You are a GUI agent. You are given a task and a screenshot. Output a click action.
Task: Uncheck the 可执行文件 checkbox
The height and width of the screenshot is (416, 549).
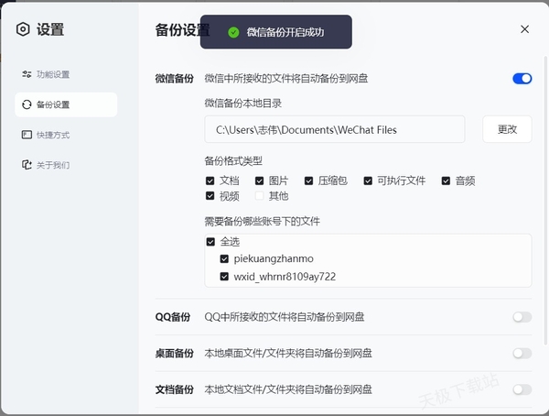(x=368, y=181)
